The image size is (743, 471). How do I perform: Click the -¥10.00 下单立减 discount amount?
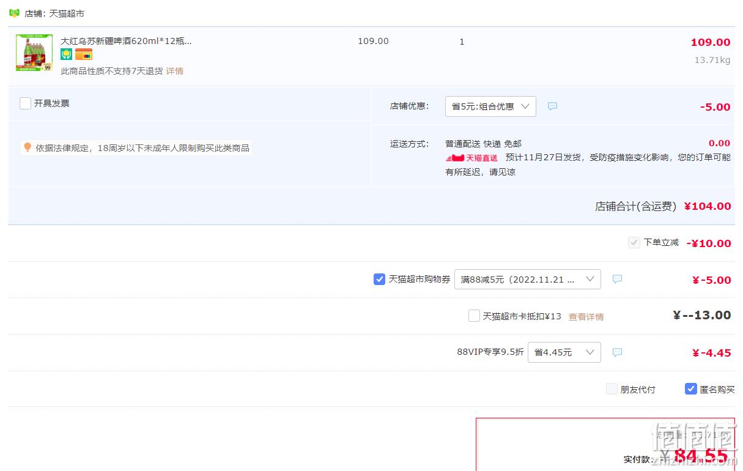coord(709,243)
